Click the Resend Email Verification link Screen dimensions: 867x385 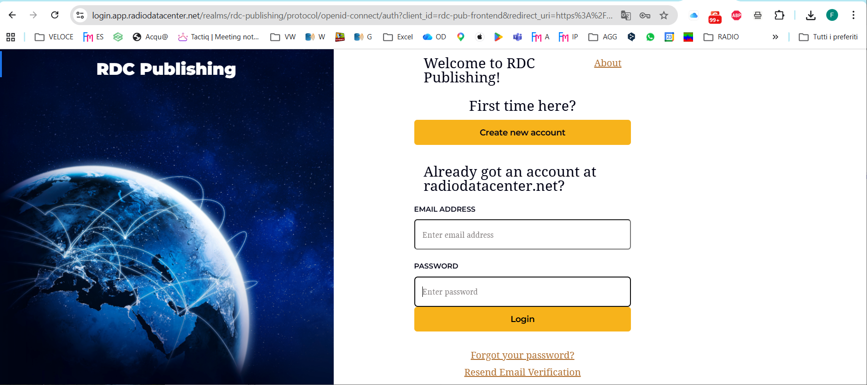[522, 372]
